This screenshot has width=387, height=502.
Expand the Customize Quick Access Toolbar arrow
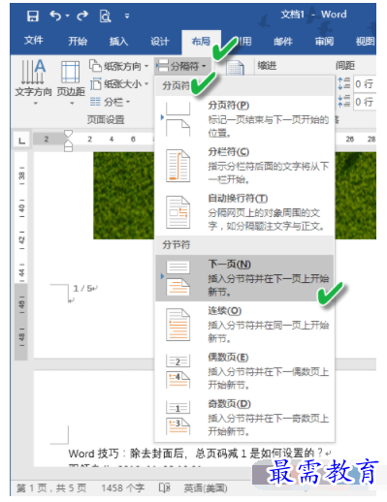(127, 16)
